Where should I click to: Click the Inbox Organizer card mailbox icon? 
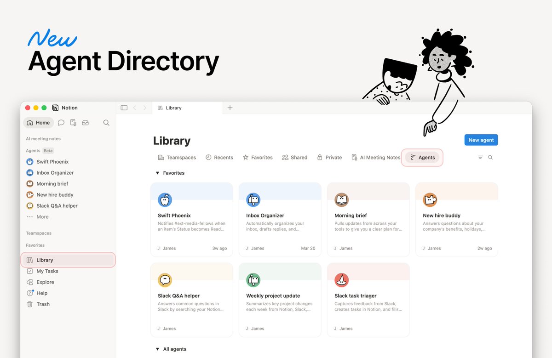pyautogui.click(x=253, y=200)
